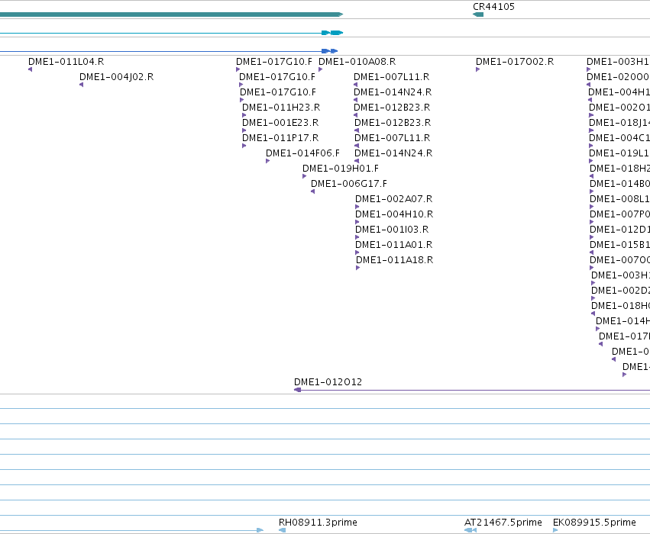650x534 pixels.
Task: Select the DME1-004J02.R label
Action: [117, 77]
